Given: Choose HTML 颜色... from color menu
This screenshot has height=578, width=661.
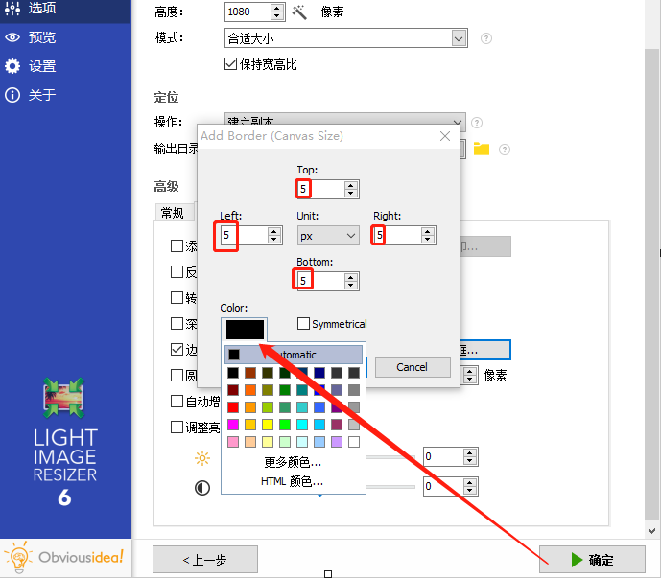Looking at the screenshot, I should coord(293,480).
